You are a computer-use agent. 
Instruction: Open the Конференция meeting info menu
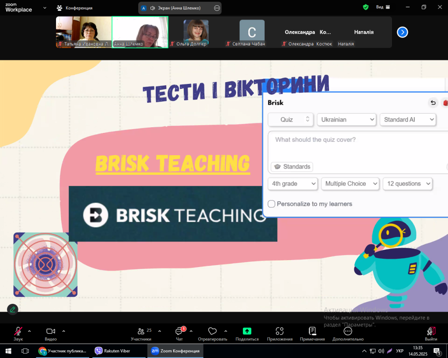click(x=74, y=8)
